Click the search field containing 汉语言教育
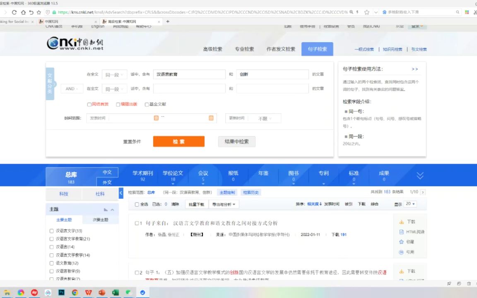The height and width of the screenshot is (298, 477). 189,74
